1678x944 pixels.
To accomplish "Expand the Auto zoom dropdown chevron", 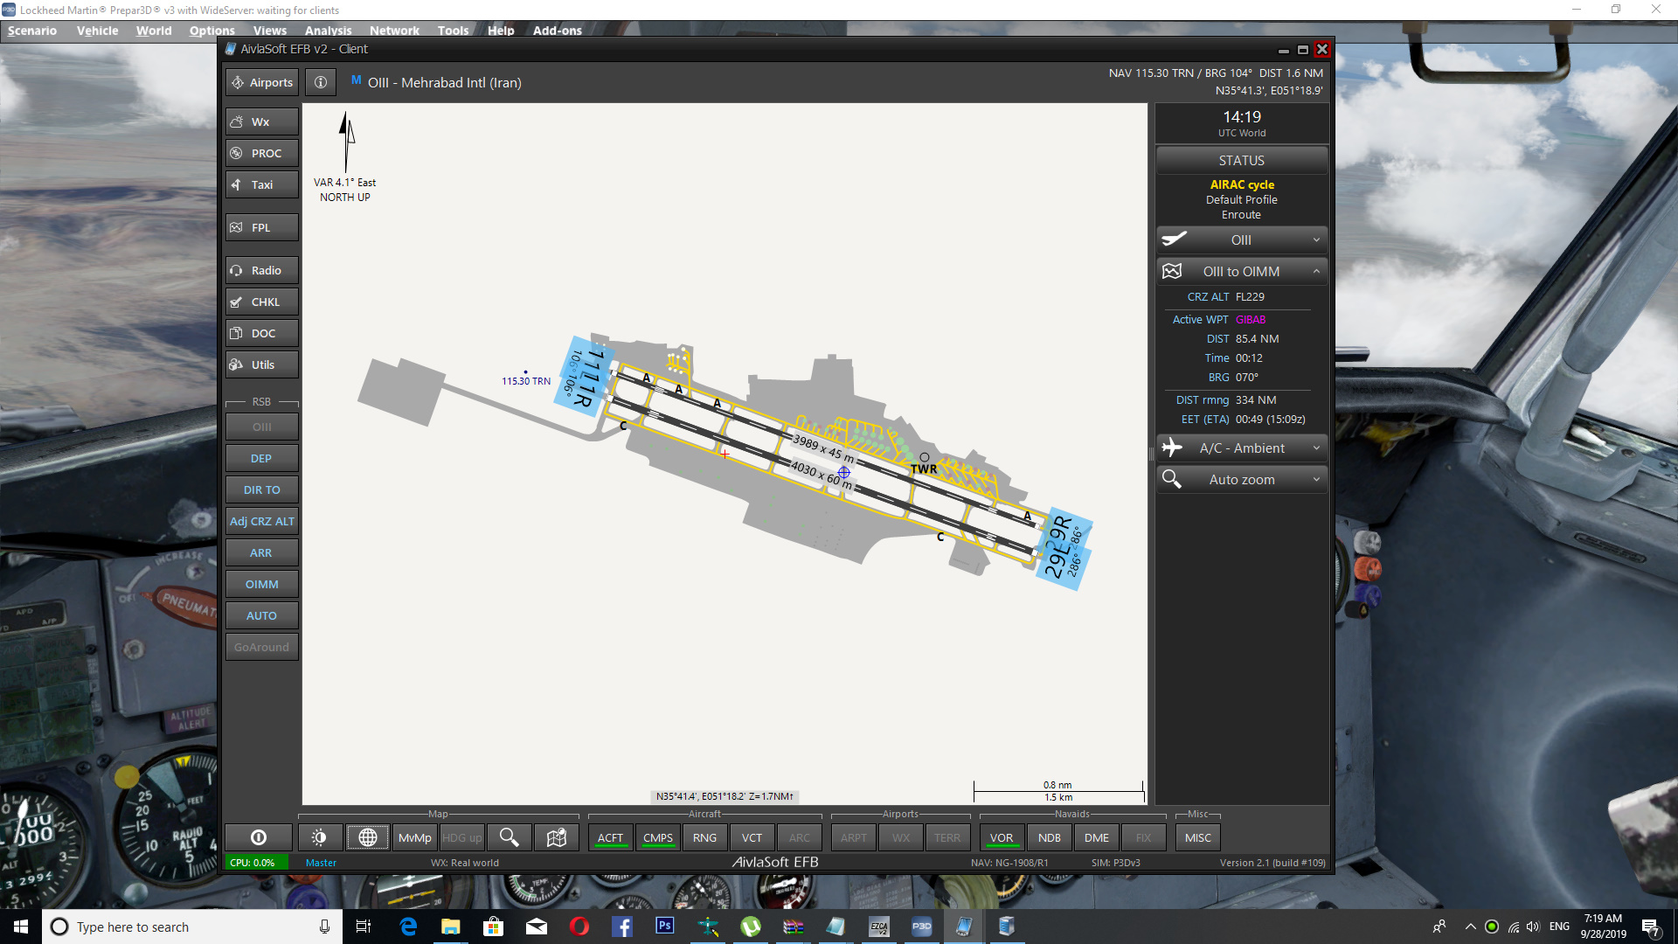I will coord(1316,480).
